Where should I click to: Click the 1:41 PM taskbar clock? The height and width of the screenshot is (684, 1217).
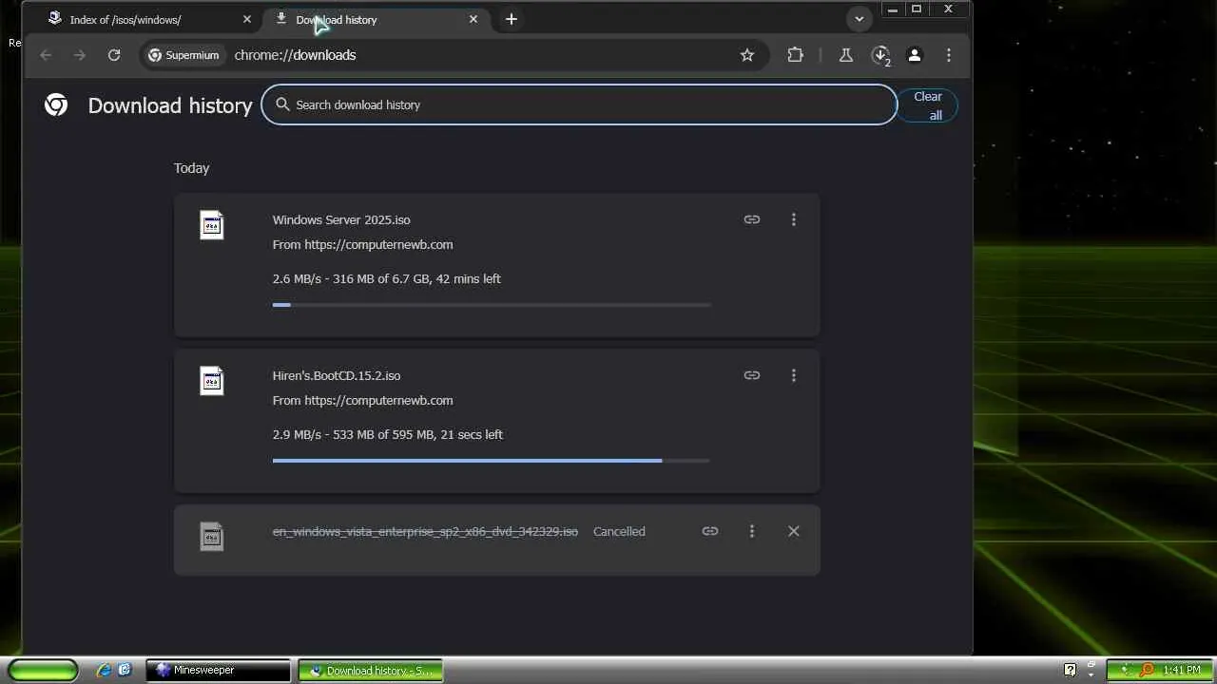(1182, 670)
